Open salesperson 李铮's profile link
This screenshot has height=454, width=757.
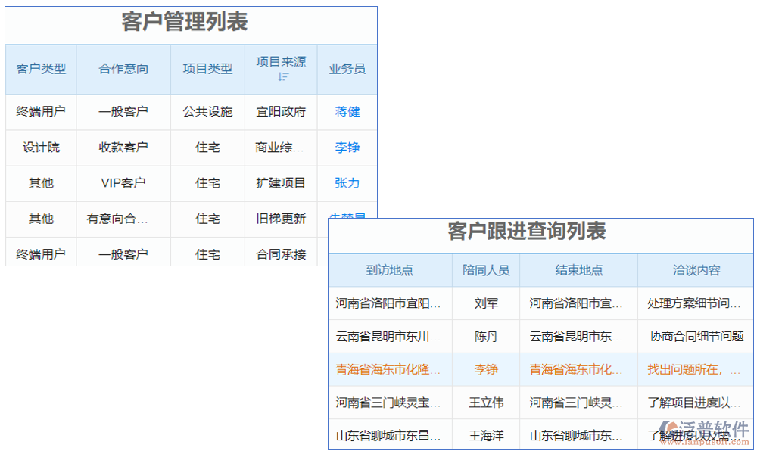tap(346, 148)
